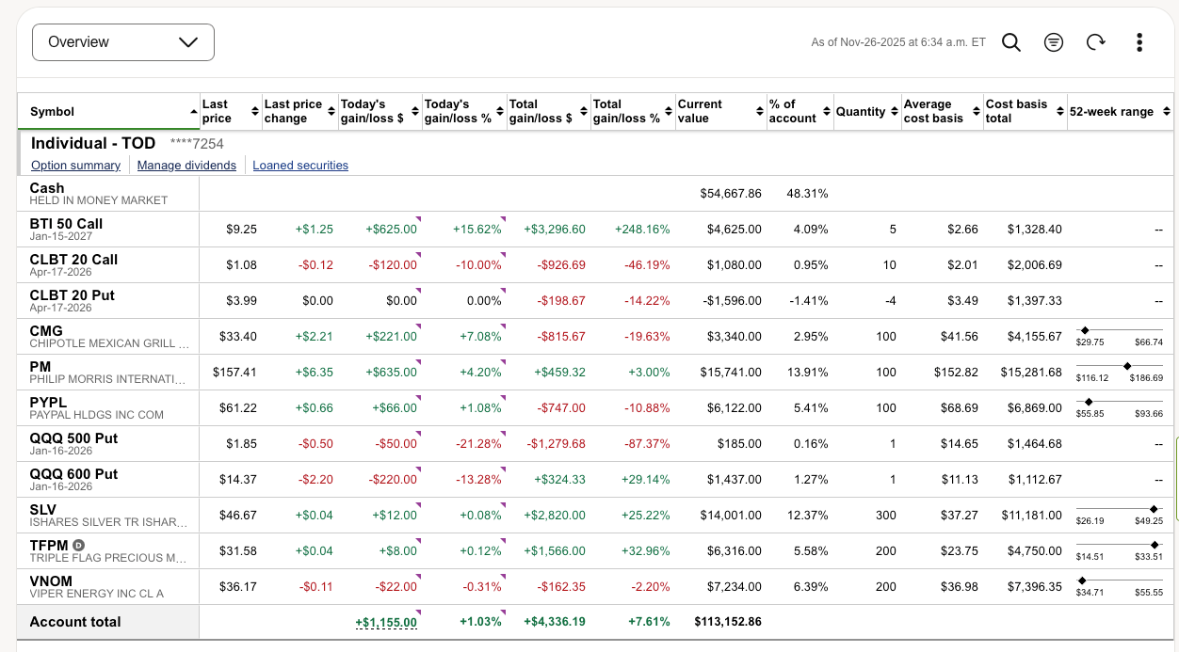Click the SLV 52-week range marker
1179x652 pixels.
(x=1155, y=509)
